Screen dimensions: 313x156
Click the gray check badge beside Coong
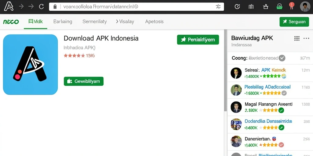tap(282, 58)
